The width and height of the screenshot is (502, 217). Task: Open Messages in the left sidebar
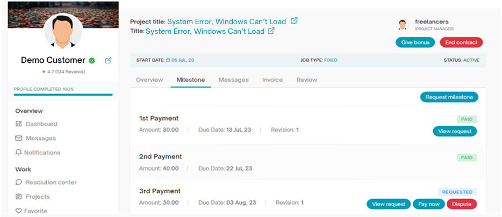(x=40, y=138)
